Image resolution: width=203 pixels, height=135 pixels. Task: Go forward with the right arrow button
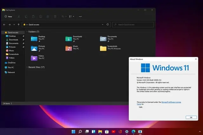(10, 25)
